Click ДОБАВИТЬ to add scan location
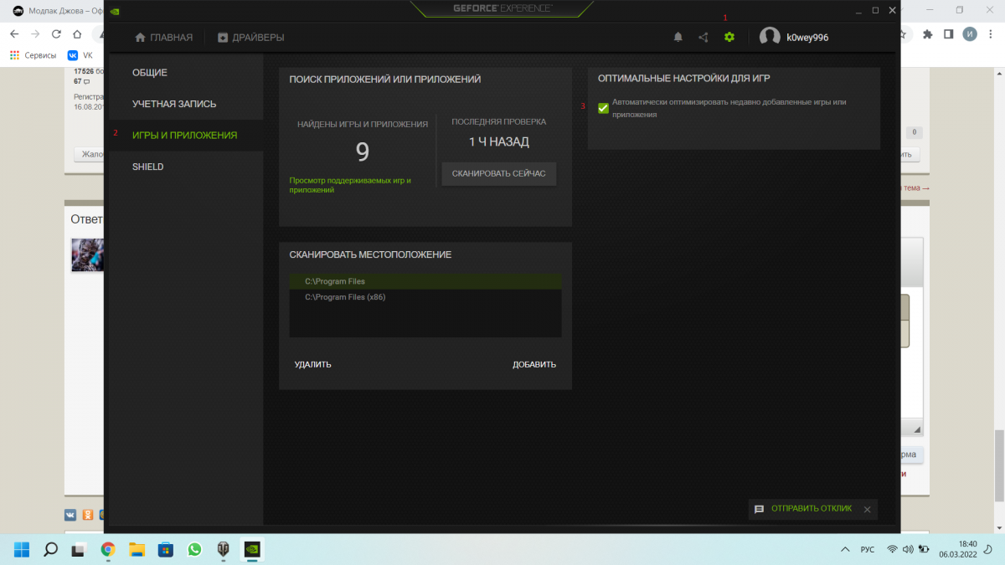The image size is (1005, 565). (533, 364)
